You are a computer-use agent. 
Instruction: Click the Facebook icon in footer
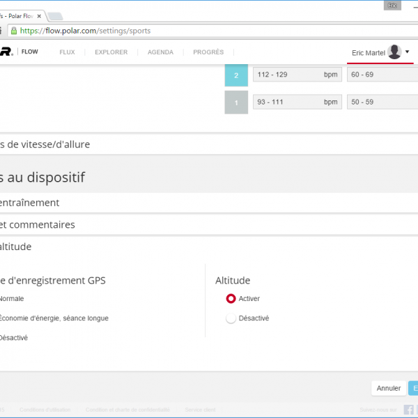click(408, 410)
